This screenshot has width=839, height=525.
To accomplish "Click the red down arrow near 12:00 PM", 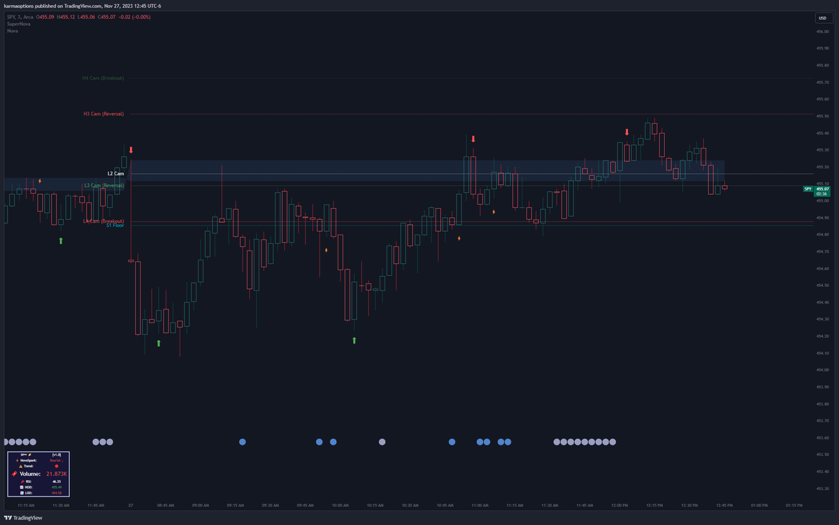I will [x=627, y=132].
